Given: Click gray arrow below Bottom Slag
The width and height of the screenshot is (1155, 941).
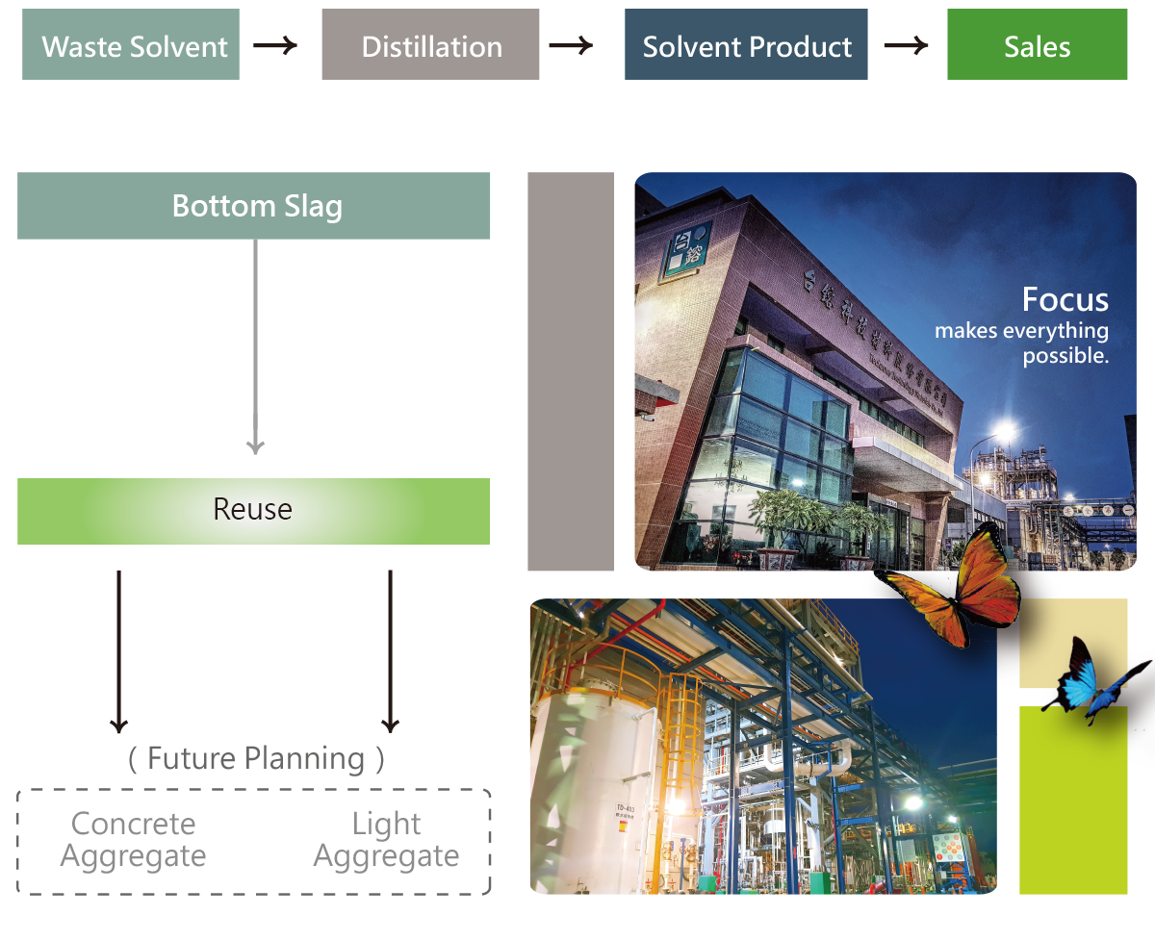Looking at the screenshot, I should [x=255, y=346].
